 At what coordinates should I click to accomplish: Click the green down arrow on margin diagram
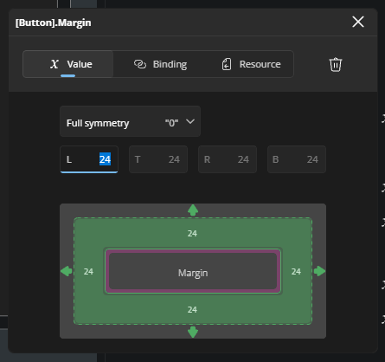point(193,332)
